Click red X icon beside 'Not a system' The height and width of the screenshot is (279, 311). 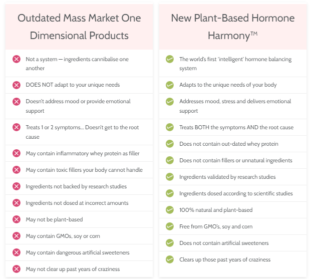click(17, 59)
